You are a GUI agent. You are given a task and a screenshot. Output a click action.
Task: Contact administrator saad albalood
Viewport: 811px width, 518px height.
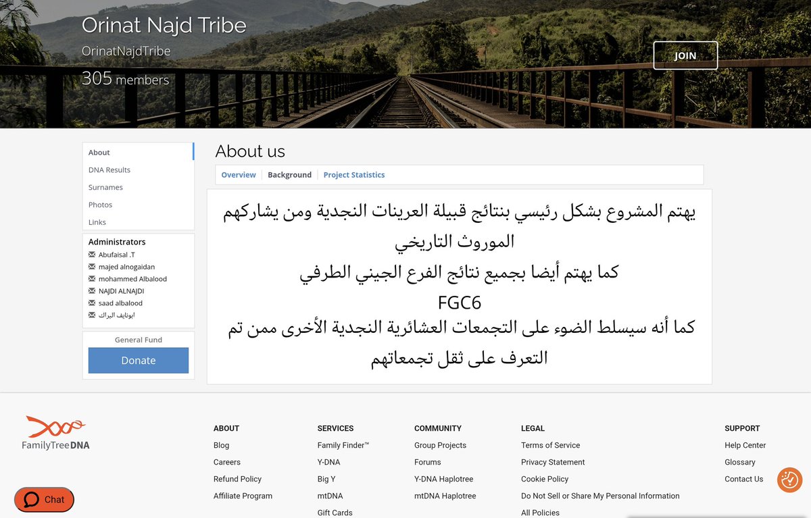coord(120,303)
